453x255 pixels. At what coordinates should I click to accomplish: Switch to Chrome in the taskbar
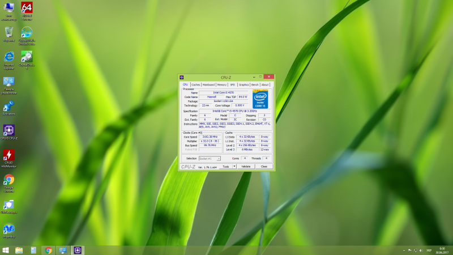pyautogui.click(x=48, y=250)
